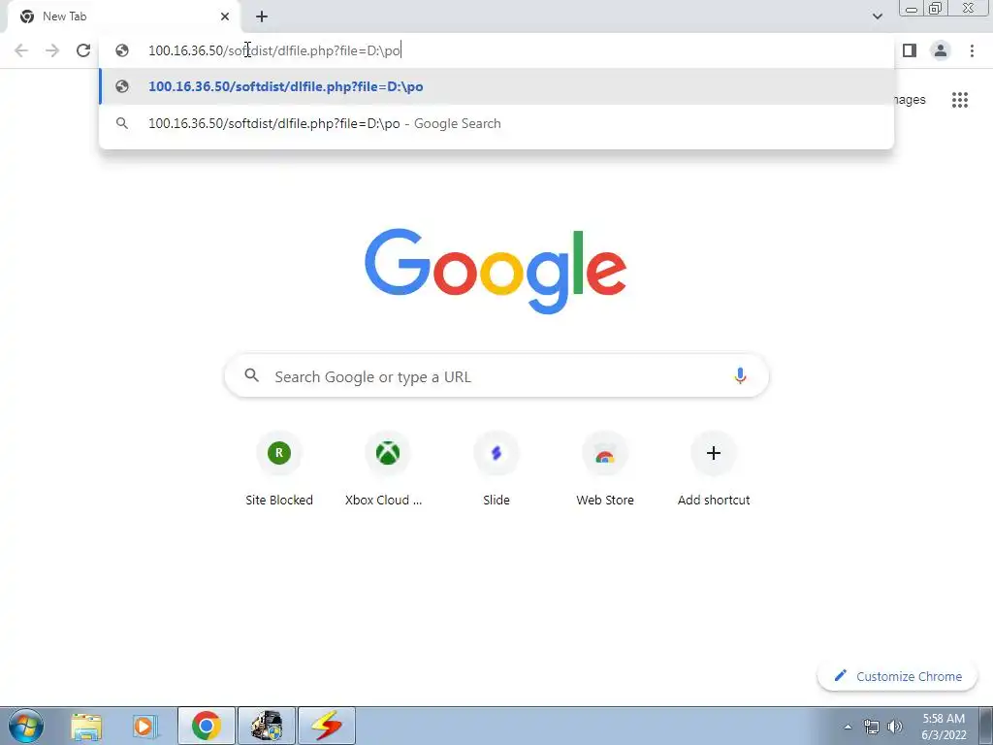Open the Site Blocked shortcut

tap(279, 470)
